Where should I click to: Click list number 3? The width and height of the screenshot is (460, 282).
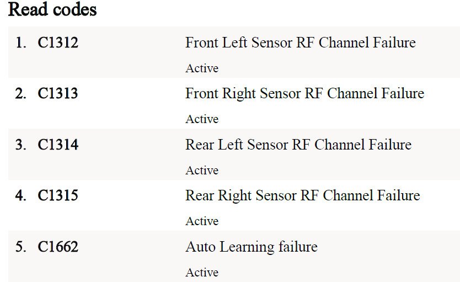click(x=21, y=145)
